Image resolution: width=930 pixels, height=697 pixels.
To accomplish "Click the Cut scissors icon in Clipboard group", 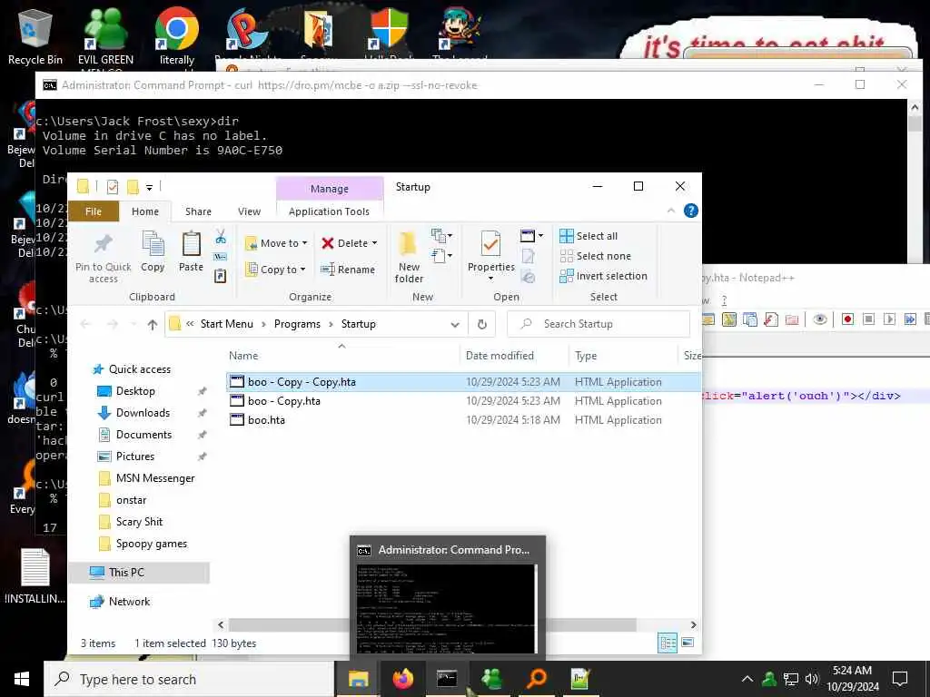I will tap(221, 237).
